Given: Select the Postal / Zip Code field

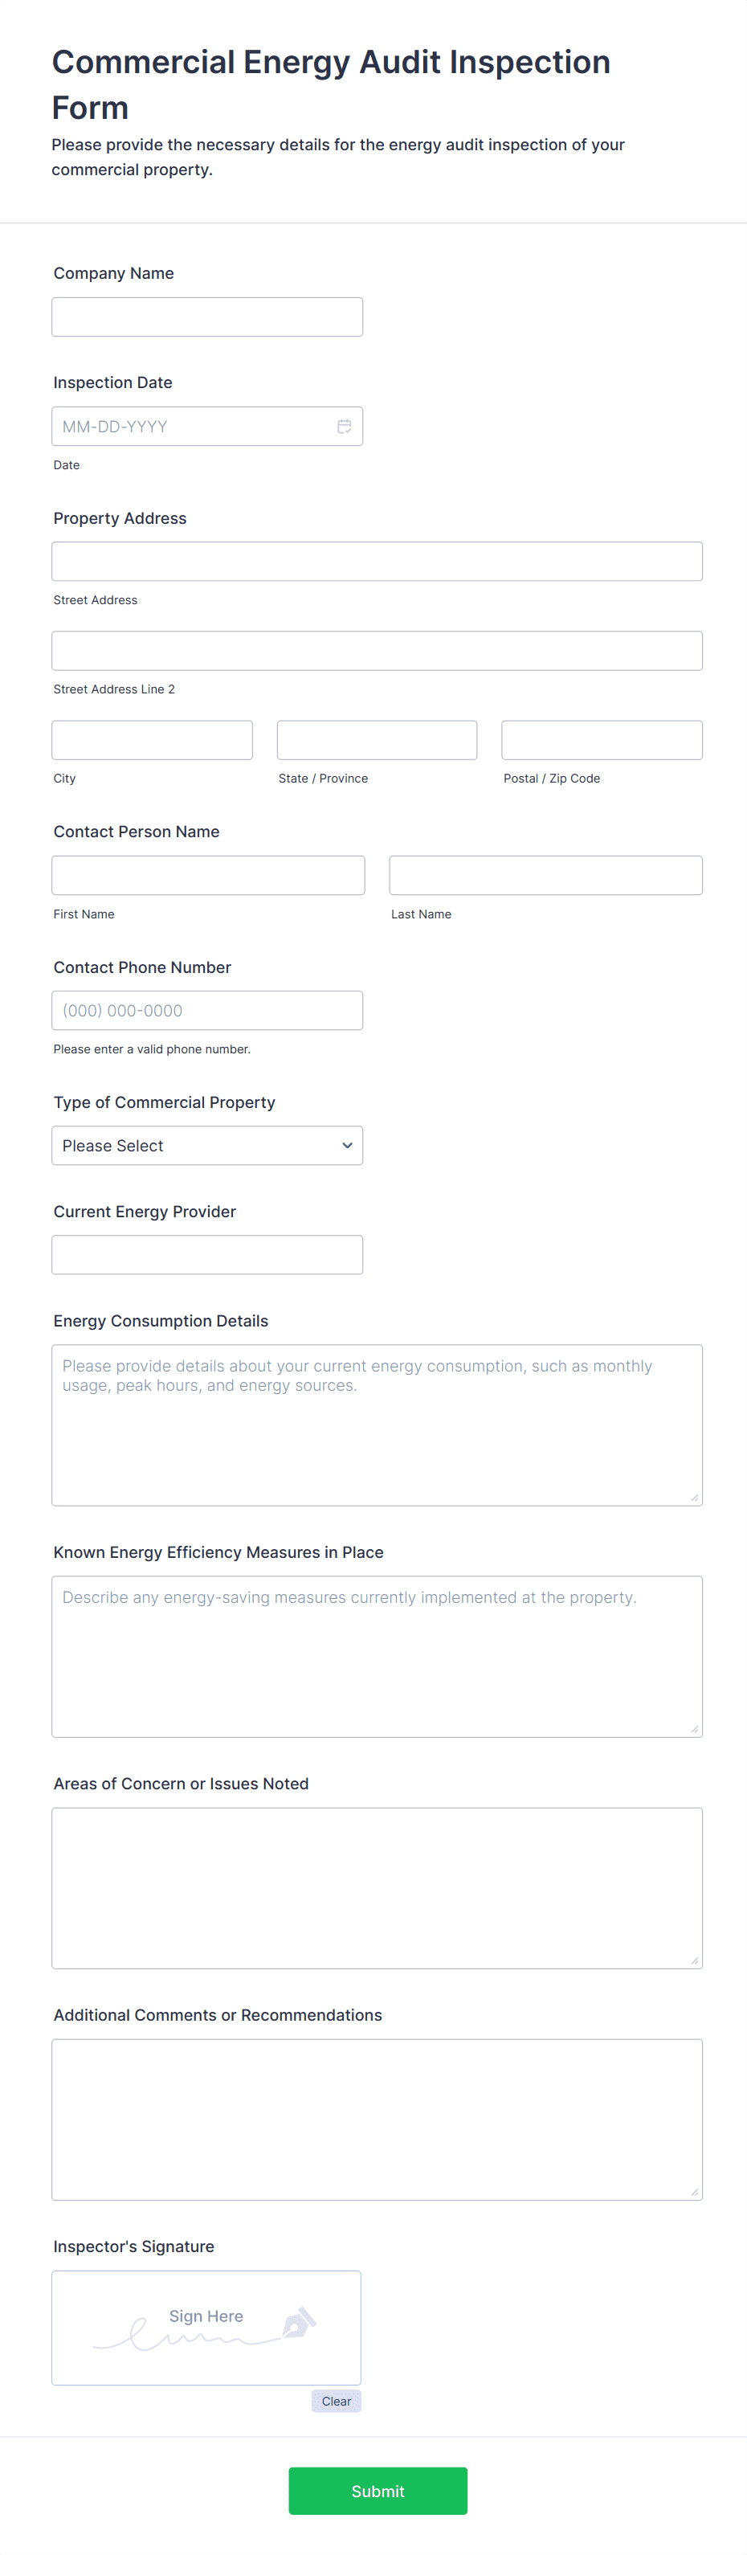Looking at the screenshot, I should 601,740.
